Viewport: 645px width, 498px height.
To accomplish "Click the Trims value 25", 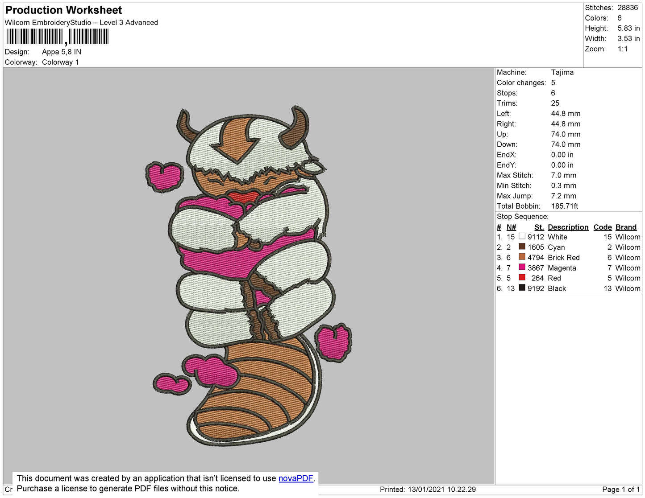I will 555,103.
